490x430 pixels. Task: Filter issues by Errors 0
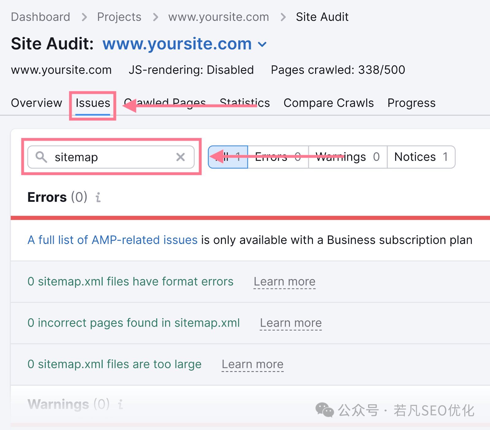(278, 157)
